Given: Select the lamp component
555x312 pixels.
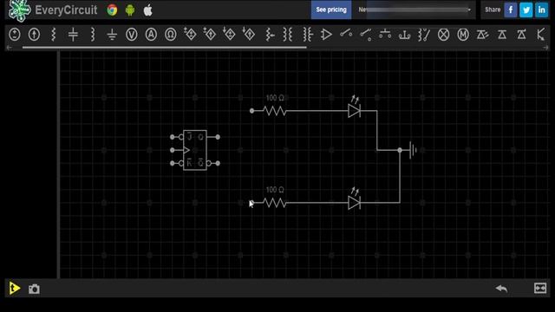Looking at the screenshot, I should tap(443, 35).
